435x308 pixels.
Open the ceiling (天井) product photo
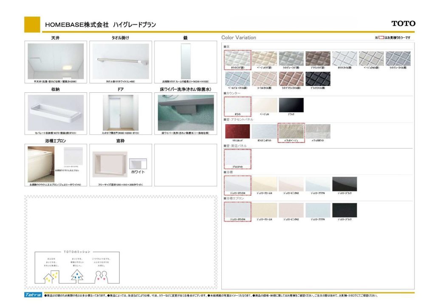pyautogui.click(x=56, y=61)
